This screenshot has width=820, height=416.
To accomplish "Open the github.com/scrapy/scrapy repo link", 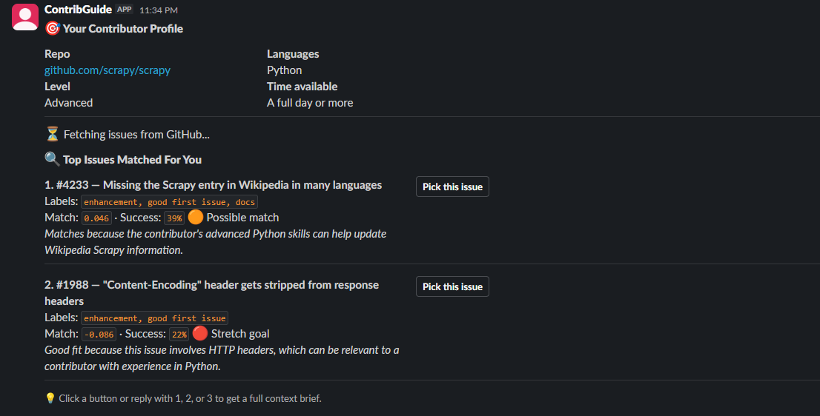I will (108, 70).
